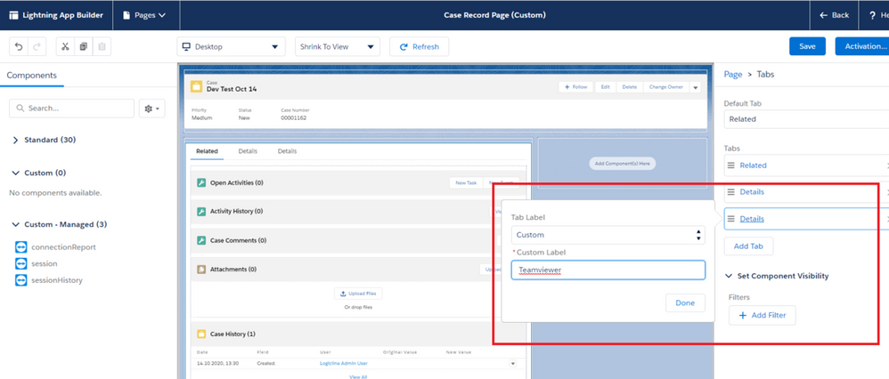Click the Logicline Admin User link
Image resolution: width=889 pixels, height=379 pixels.
[344, 363]
